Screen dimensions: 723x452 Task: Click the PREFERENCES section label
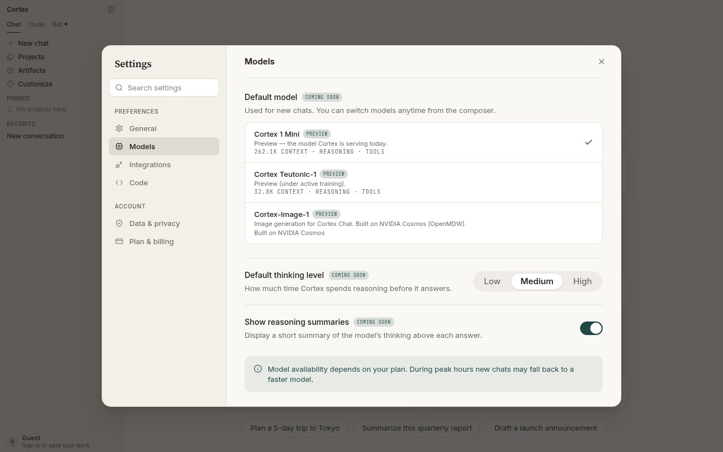coord(136,111)
